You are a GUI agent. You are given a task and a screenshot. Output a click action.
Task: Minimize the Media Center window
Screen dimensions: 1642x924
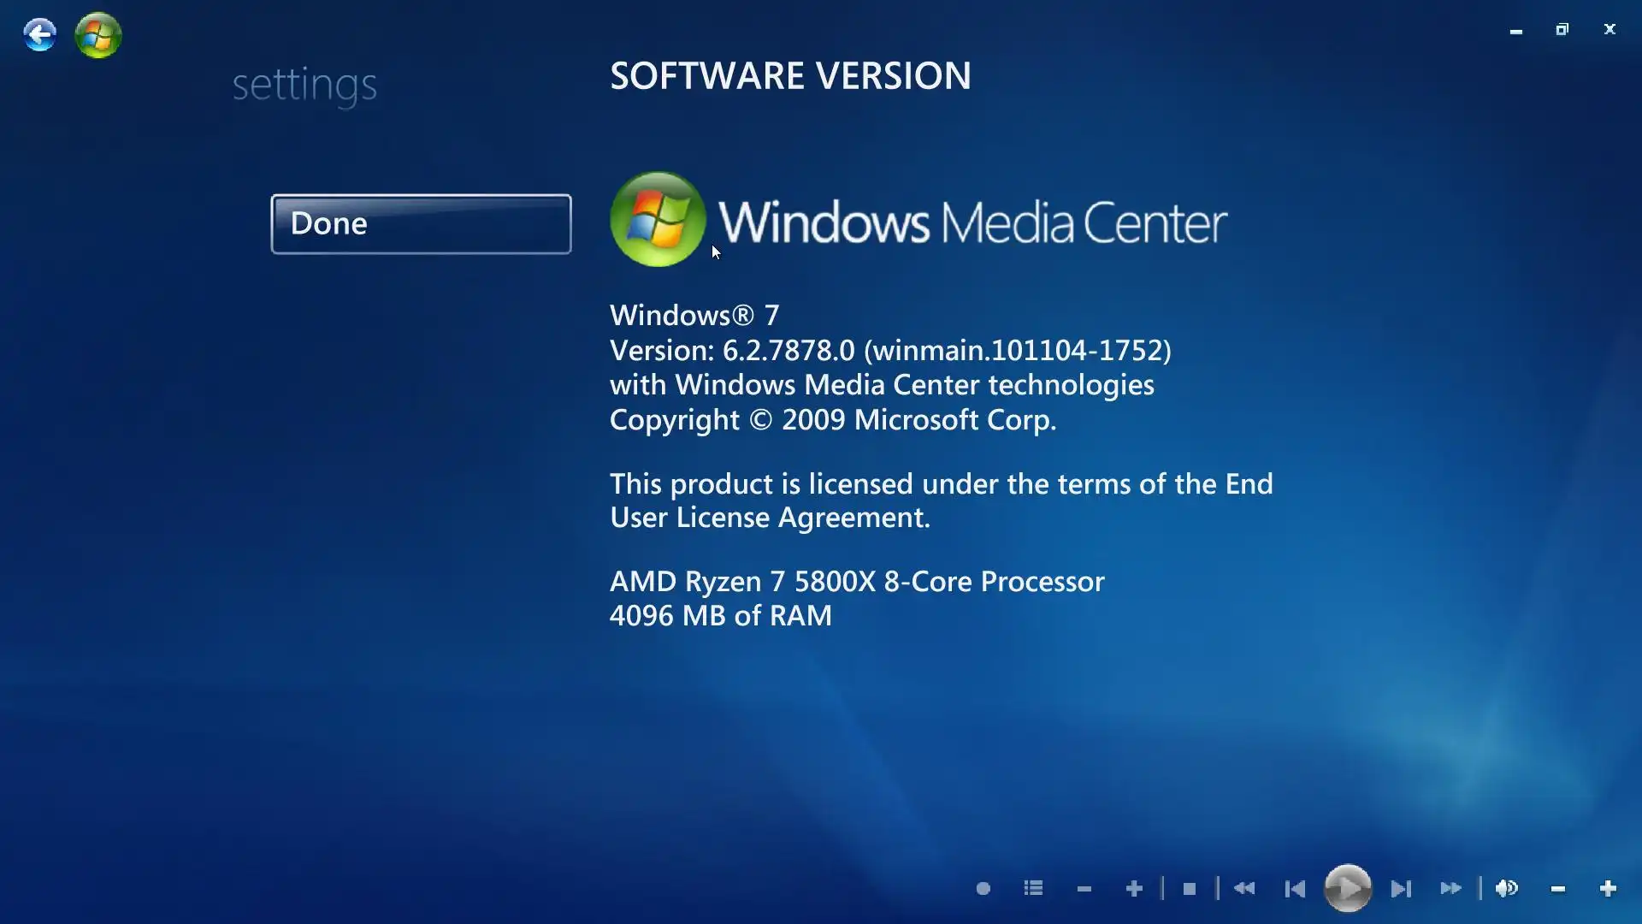(x=1515, y=30)
